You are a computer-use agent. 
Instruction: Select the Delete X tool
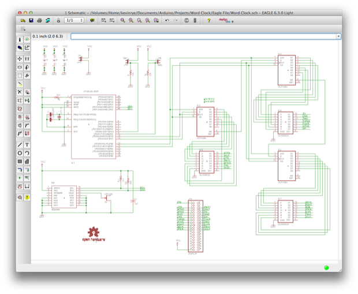[x=20, y=92]
